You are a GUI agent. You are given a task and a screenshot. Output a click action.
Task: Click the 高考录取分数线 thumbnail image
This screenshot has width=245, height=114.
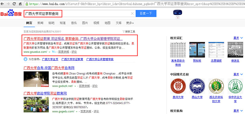[x=178, y=50]
